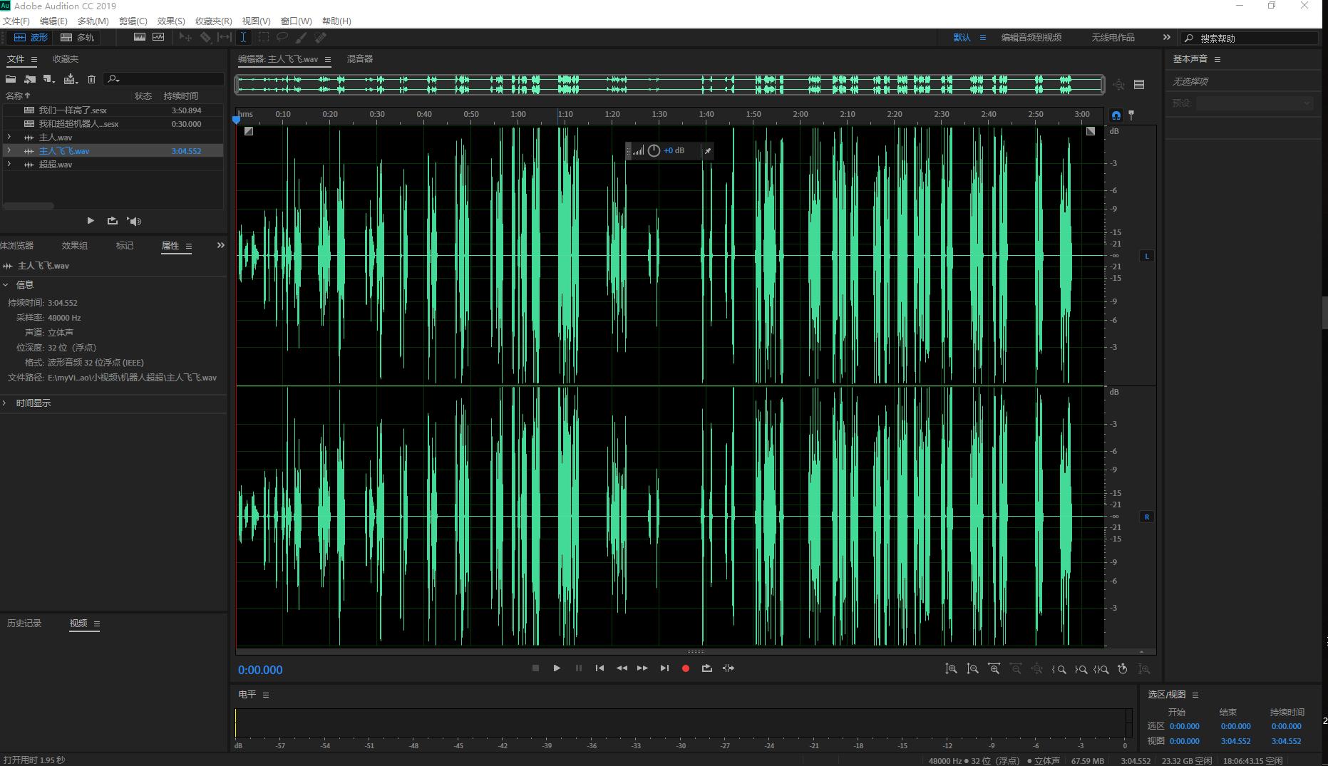Click Move Playhead to Next button
1328x766 pixels.
click(x=664, y=668)
